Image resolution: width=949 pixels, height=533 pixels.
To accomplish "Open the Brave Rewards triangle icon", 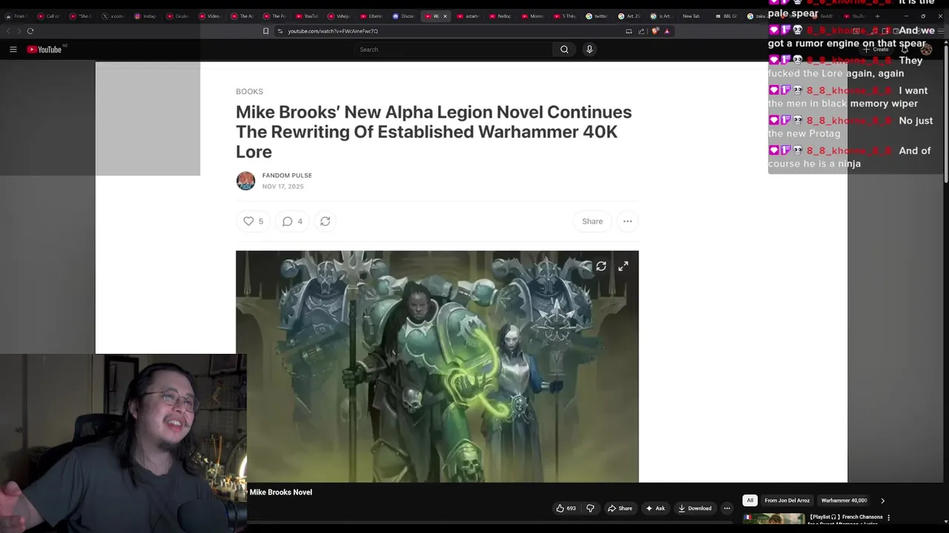I will tap(667, 31).
